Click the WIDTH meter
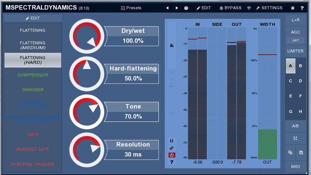The width and height of the screenshot is (311, 175). tap(267, 93)
